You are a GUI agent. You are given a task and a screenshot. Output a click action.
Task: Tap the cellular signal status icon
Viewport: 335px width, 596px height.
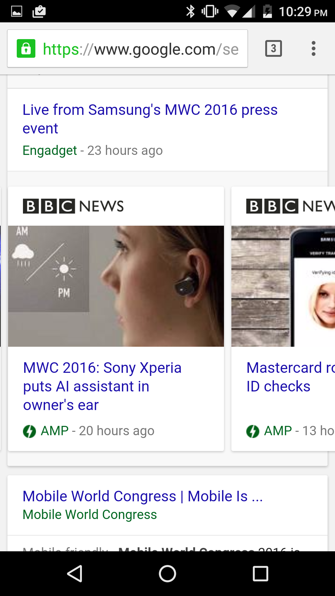tap(248, 12)
